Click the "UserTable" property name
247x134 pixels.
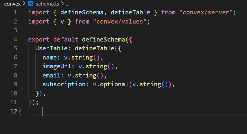click(x=51, y=48)
